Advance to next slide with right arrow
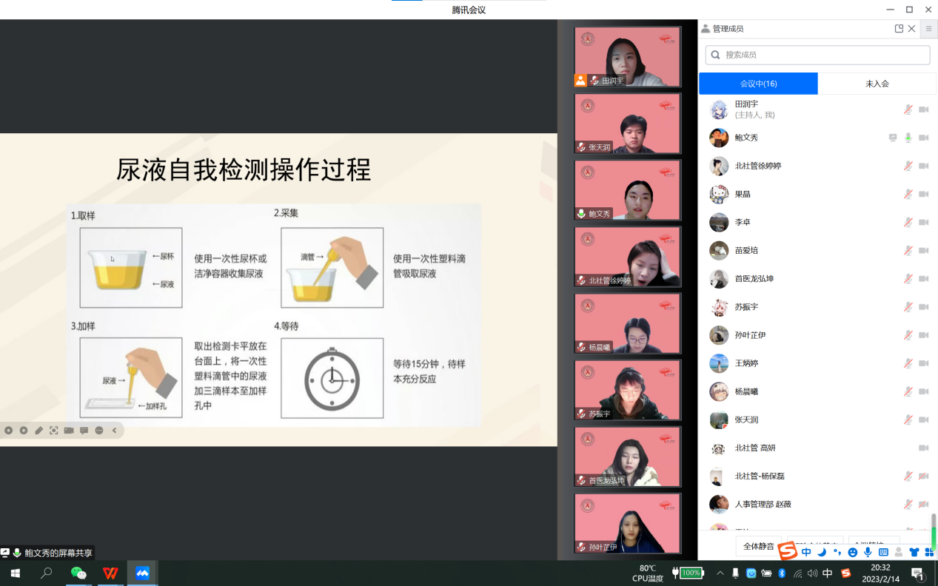The width and height of the screenshot is (938, 586). click(24, 431)
